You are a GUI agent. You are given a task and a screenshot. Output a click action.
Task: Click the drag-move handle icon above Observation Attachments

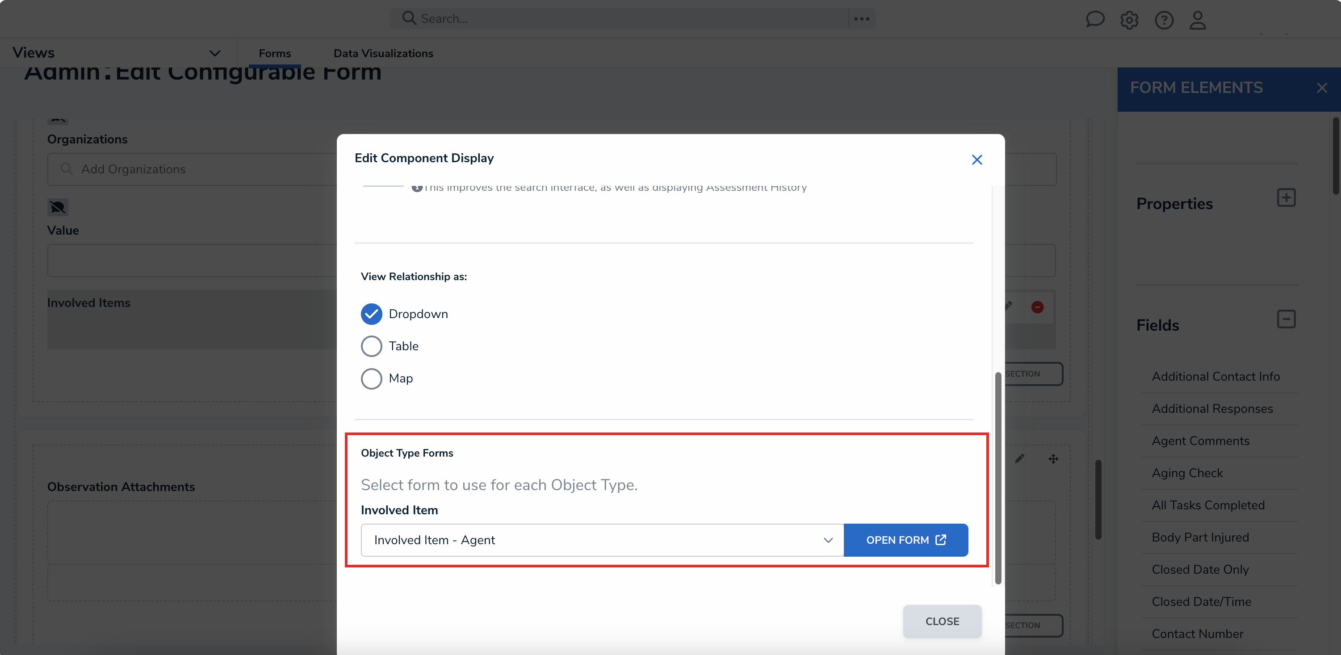tap(1053, 459)
